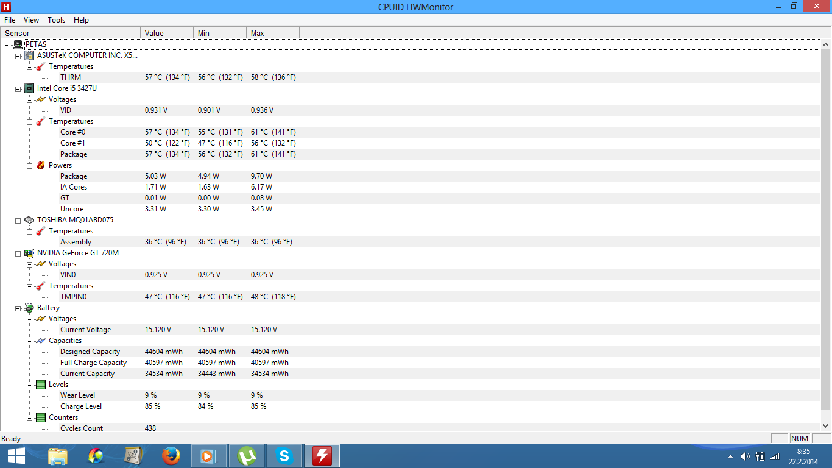Click the Max column header

pyautogui.click(x=272, y=33)
